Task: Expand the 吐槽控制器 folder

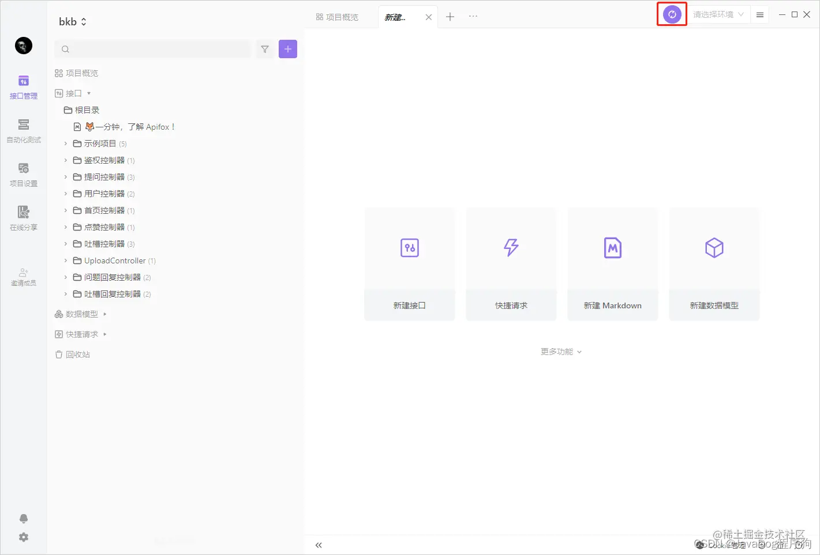Action: click(x=66, y=244)
